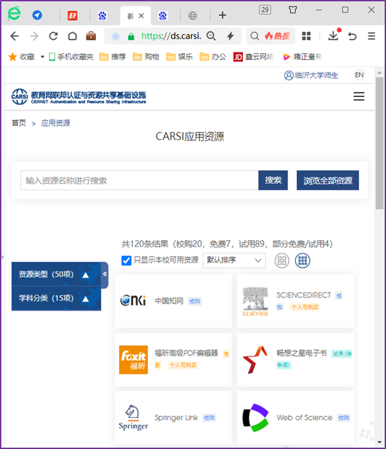Click the lightning speed mode icon

230,36
